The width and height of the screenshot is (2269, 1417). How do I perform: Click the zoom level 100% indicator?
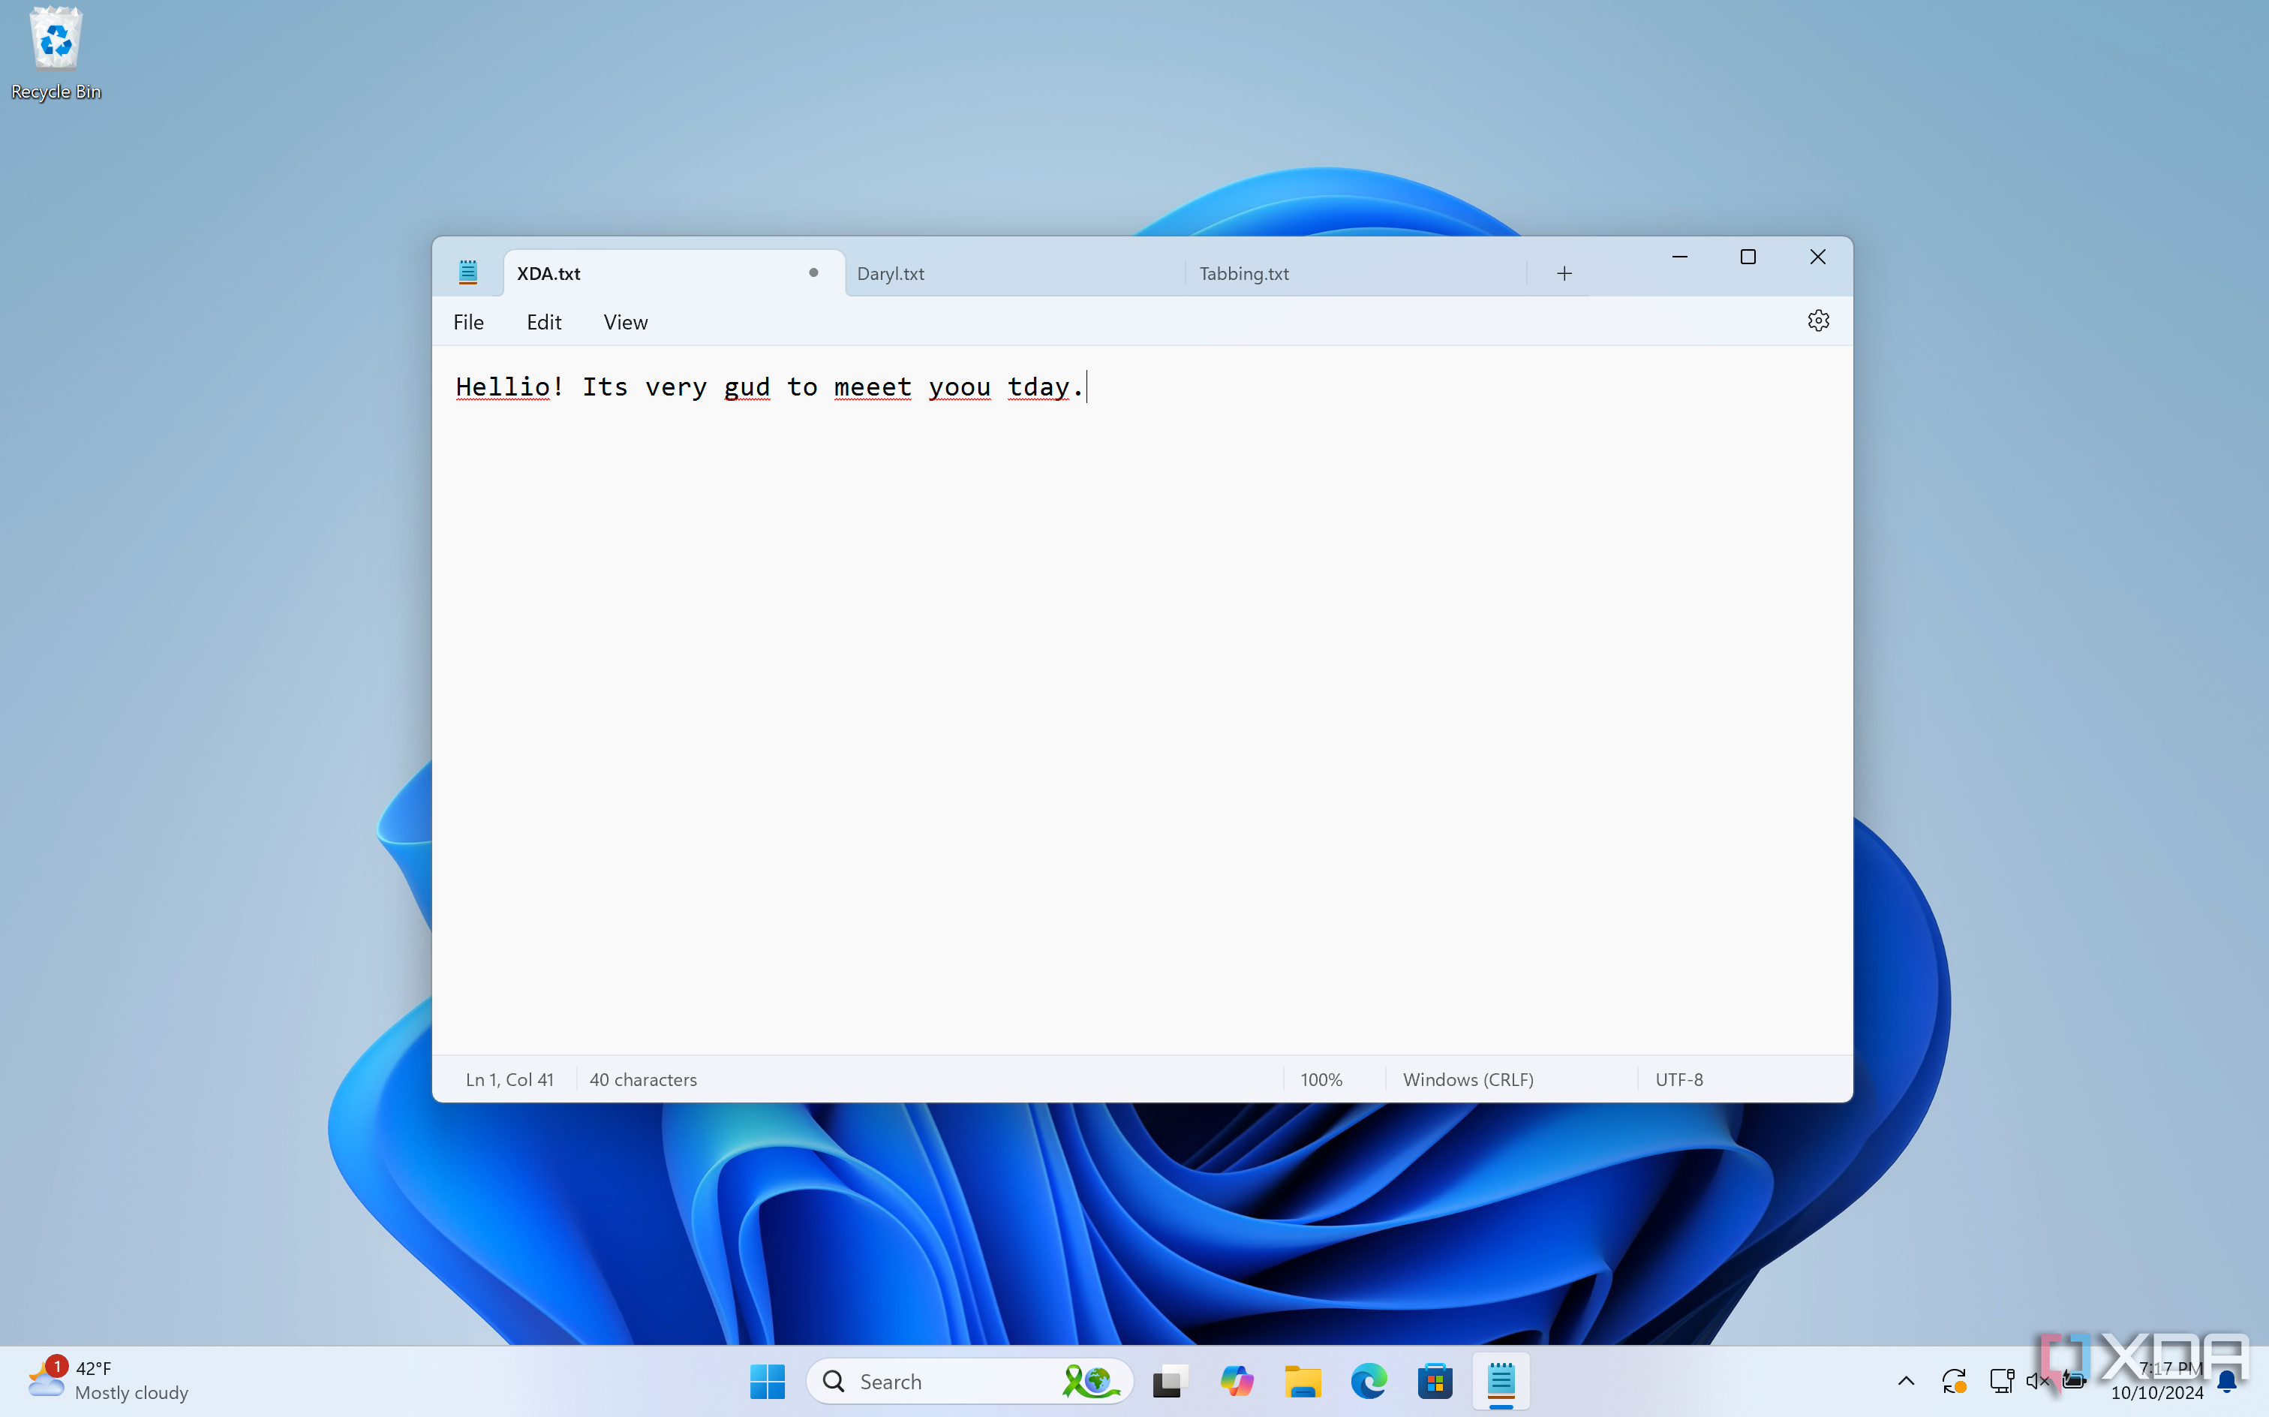[x=1321, y=1079]
